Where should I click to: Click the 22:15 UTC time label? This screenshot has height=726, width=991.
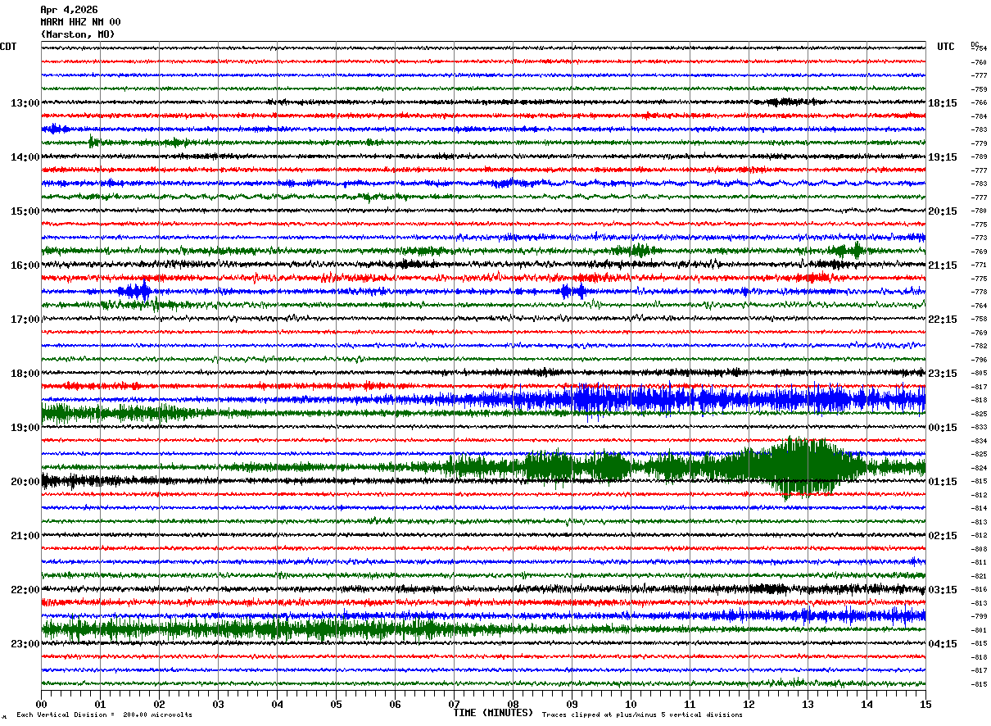(x=943, y=320)
